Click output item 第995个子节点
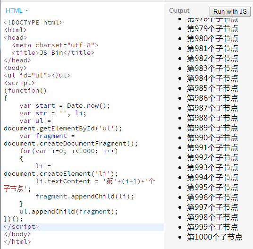This screenshot has width=253, height=249. (x=212, y=188)
